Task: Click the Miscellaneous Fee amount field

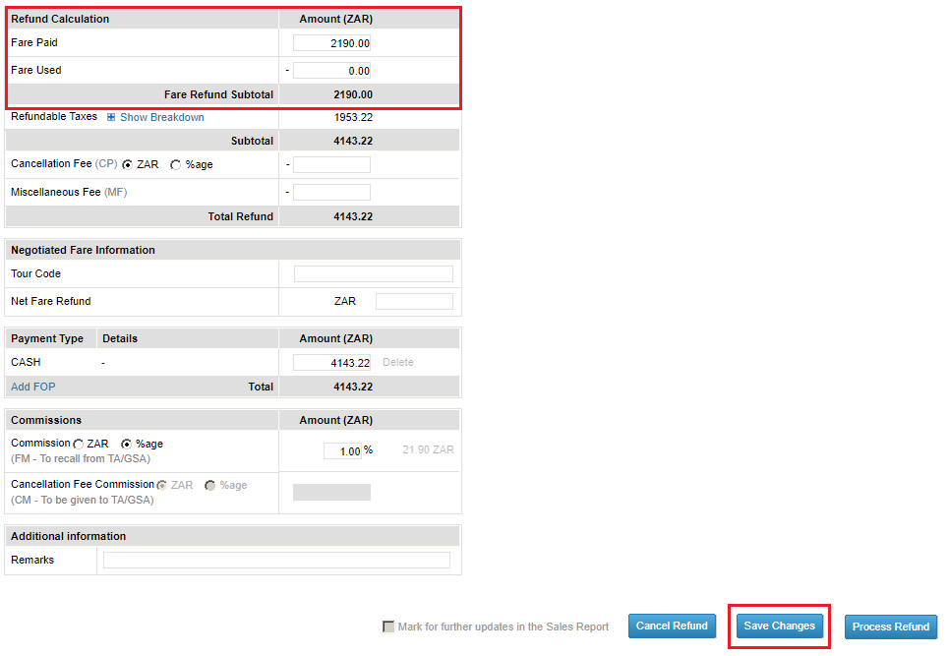Action: 331,191
